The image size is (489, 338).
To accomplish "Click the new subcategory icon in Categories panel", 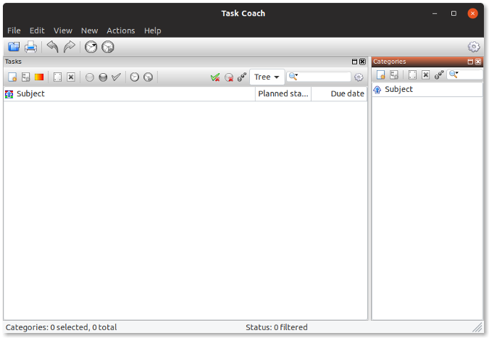I will [393, 75].
